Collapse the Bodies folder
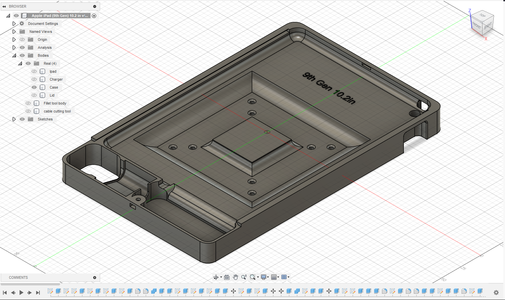This screenshot has width=505, height=300. (x=14, y=55)
